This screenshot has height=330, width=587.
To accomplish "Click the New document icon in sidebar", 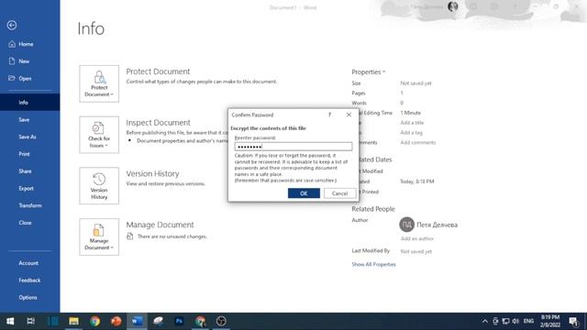I will 12,61.
